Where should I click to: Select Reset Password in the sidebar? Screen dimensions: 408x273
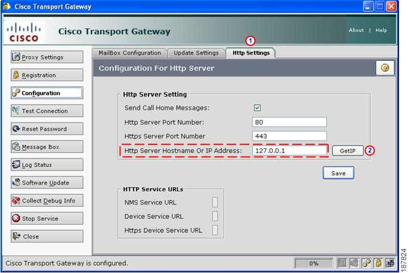click(x=47, y=129)
